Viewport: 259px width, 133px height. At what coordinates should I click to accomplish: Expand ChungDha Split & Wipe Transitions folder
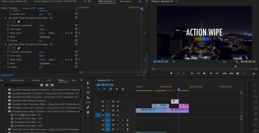pyautogui.click(x=6, y=101)
